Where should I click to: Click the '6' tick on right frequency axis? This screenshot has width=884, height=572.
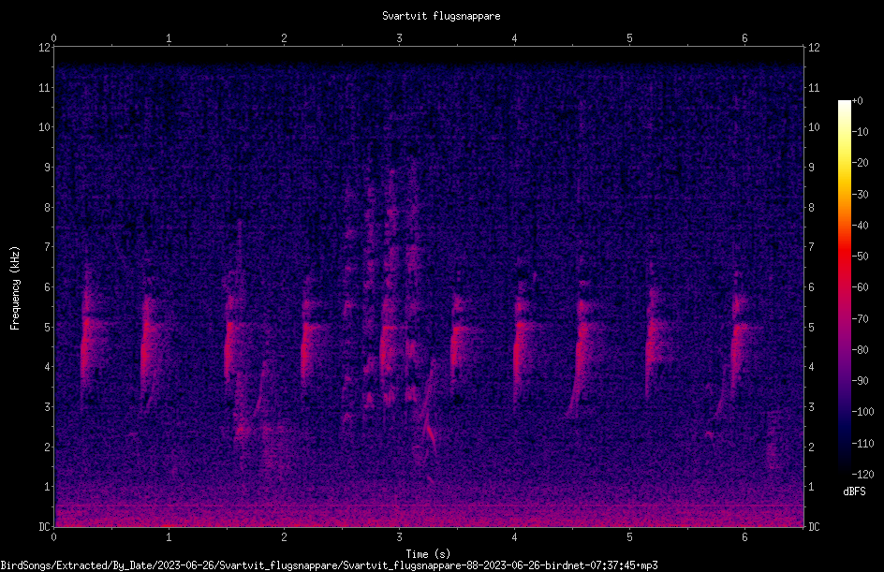[811, 286]
